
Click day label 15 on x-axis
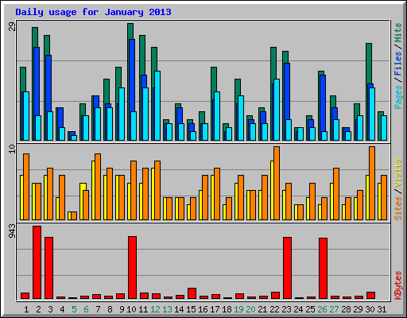click(x=191, y=309)
